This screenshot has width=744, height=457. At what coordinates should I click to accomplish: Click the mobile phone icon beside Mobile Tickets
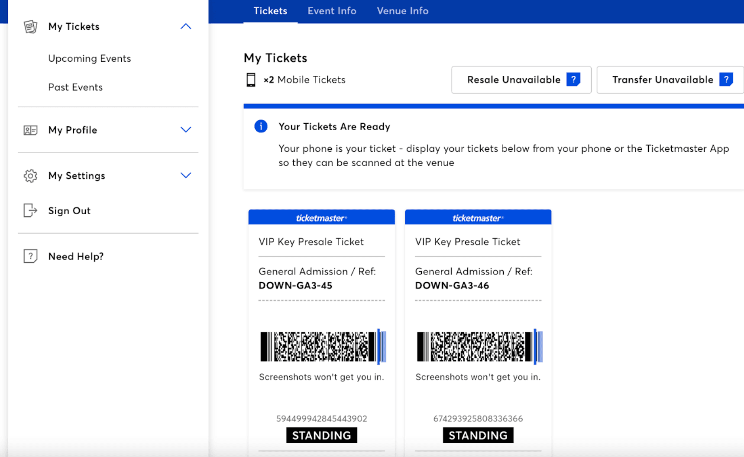pos(251,80)
